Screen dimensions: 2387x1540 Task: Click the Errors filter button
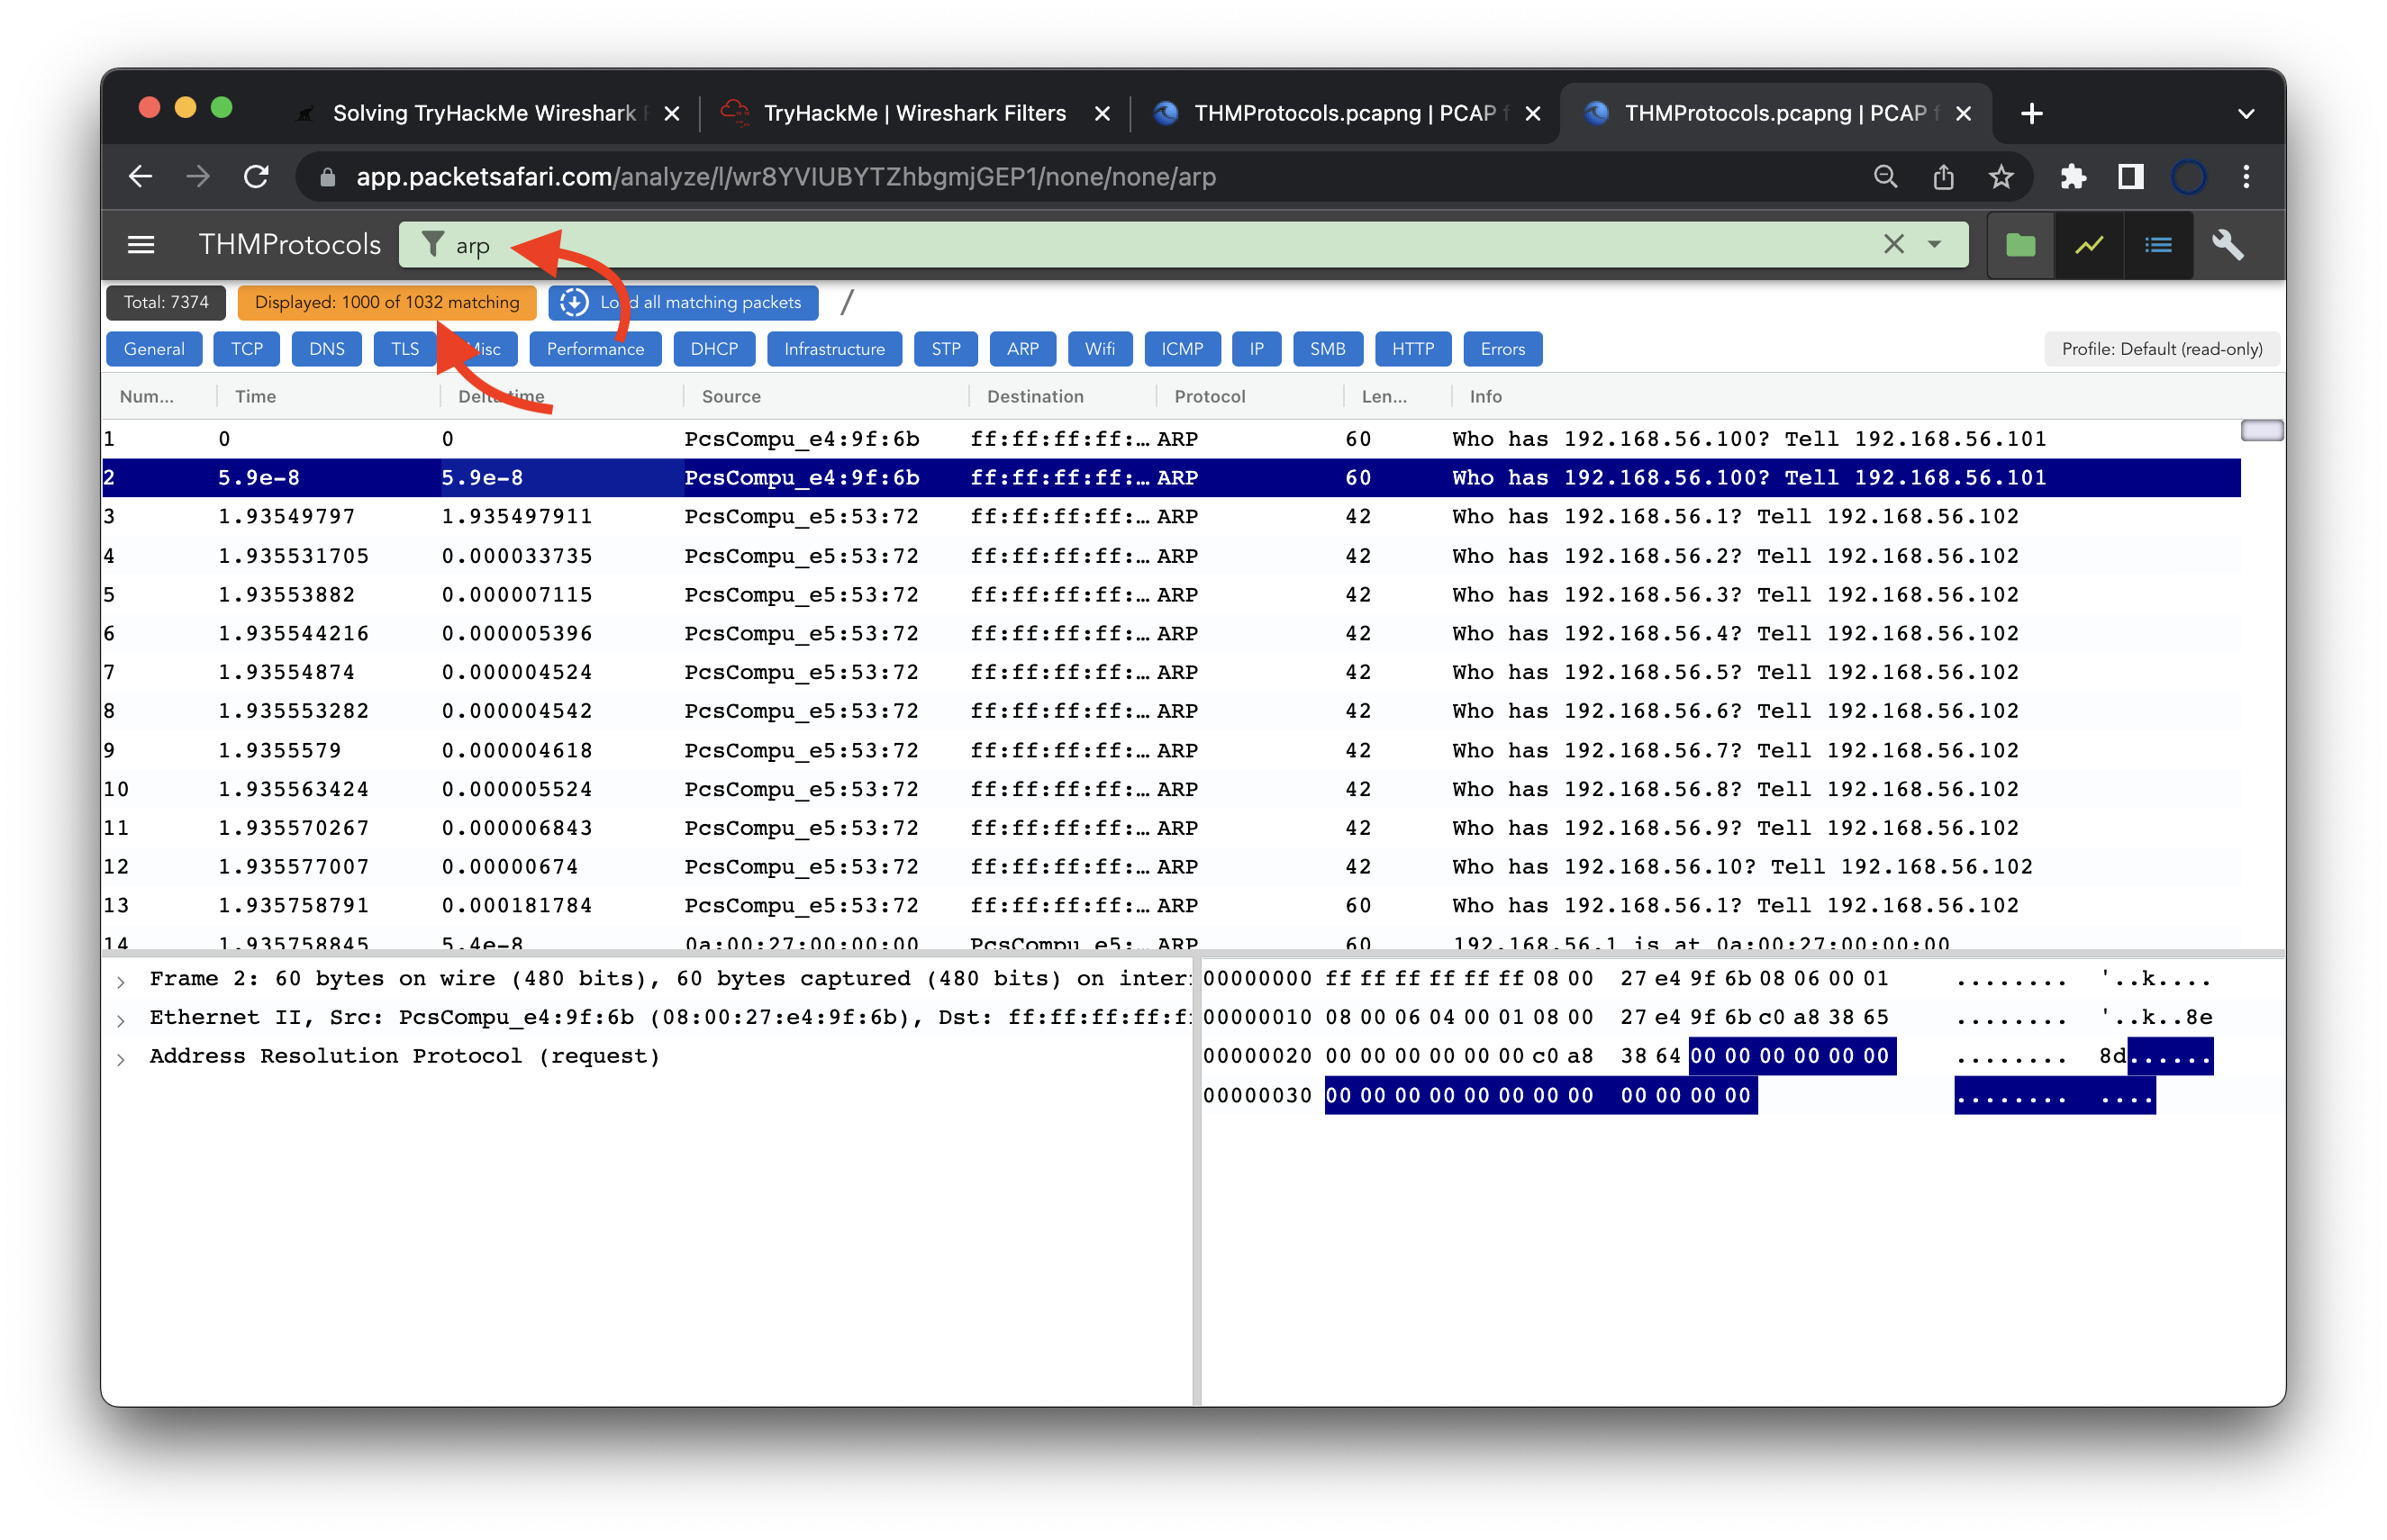[x=1502, y=349]
